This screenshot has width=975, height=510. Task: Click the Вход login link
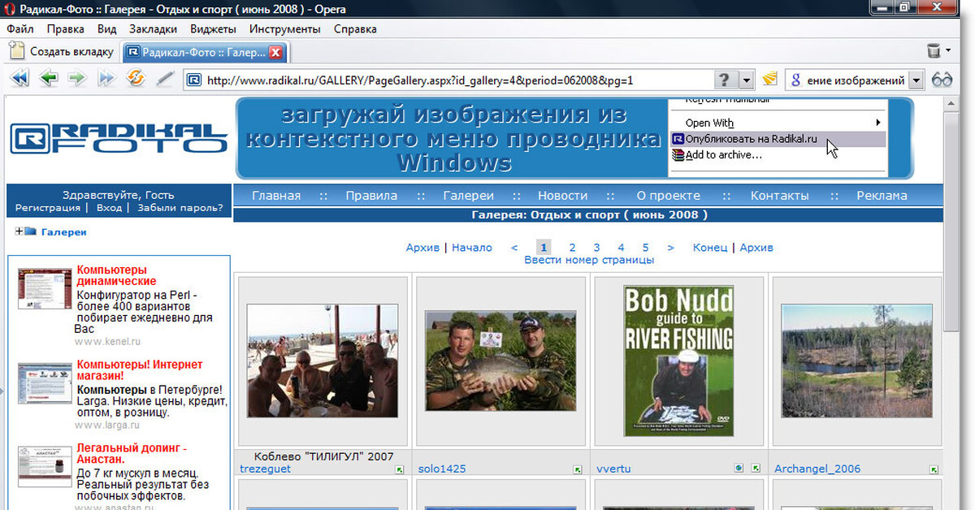point(109,208)
